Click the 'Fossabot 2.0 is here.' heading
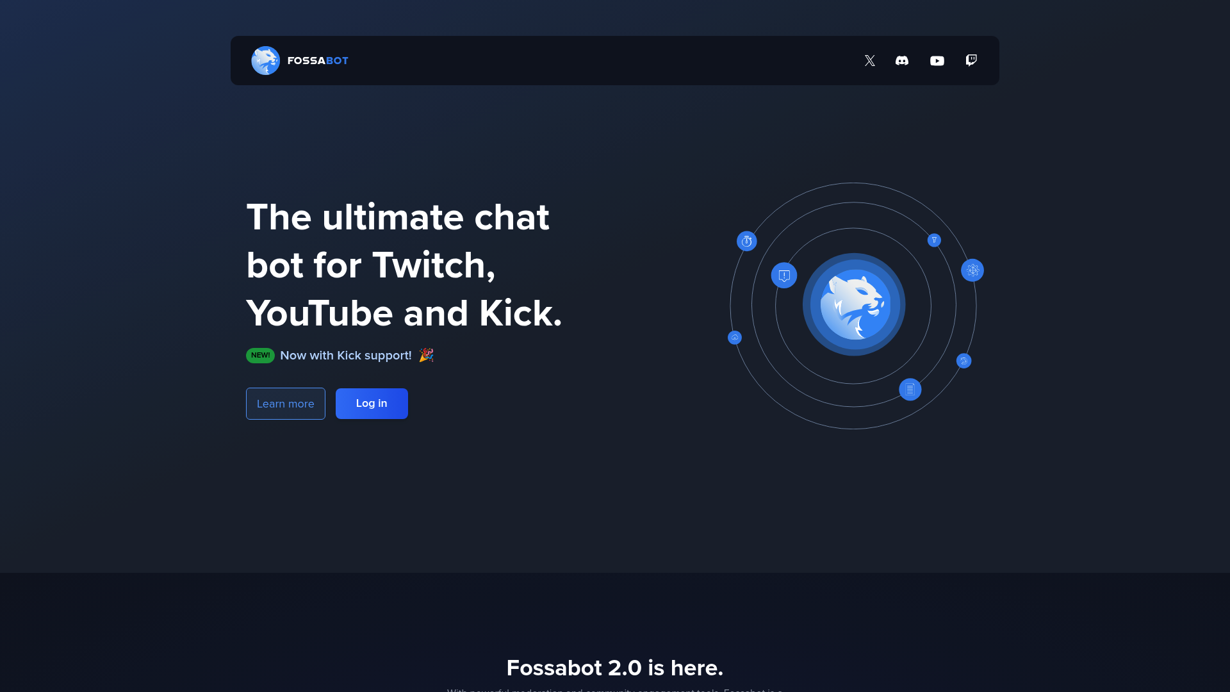1230x692 pixels. pos(614,667)
